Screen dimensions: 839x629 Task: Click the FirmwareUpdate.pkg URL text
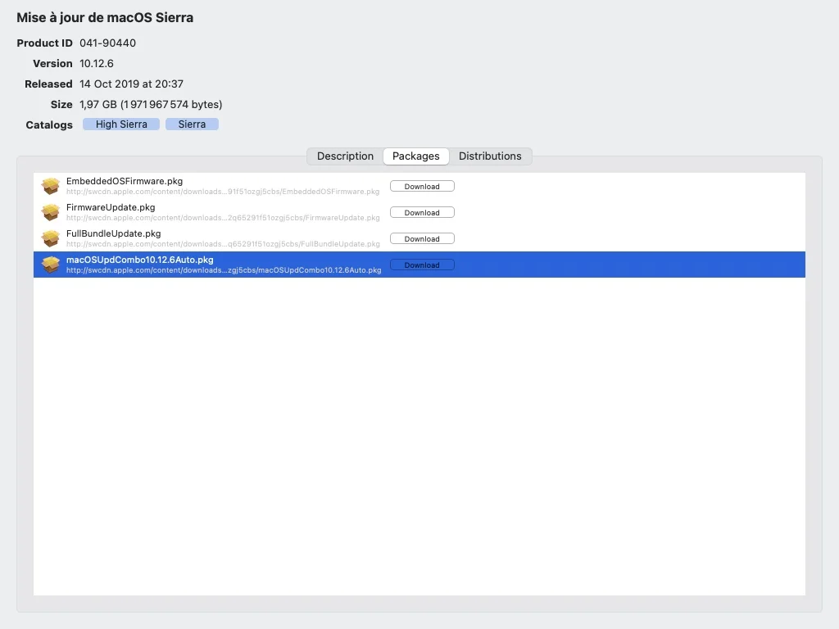point(223,218)
